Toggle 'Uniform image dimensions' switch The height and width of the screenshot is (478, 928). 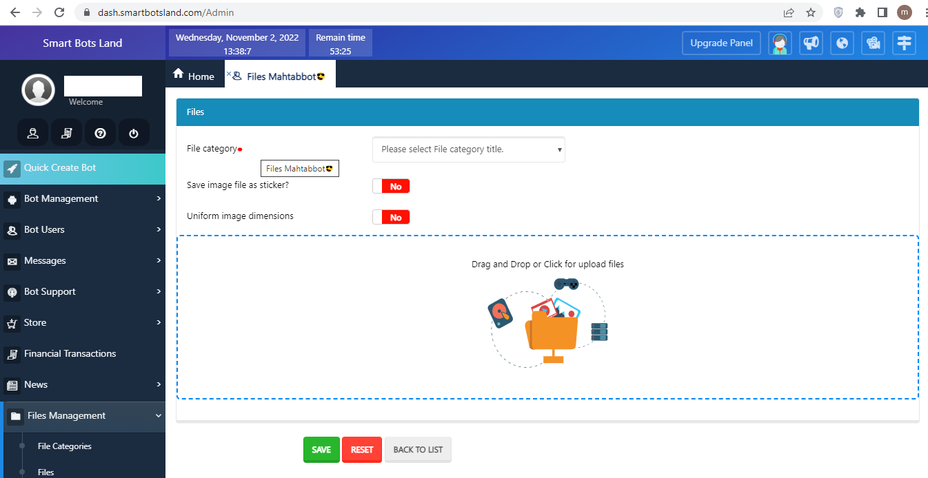(x=391, y=217)
